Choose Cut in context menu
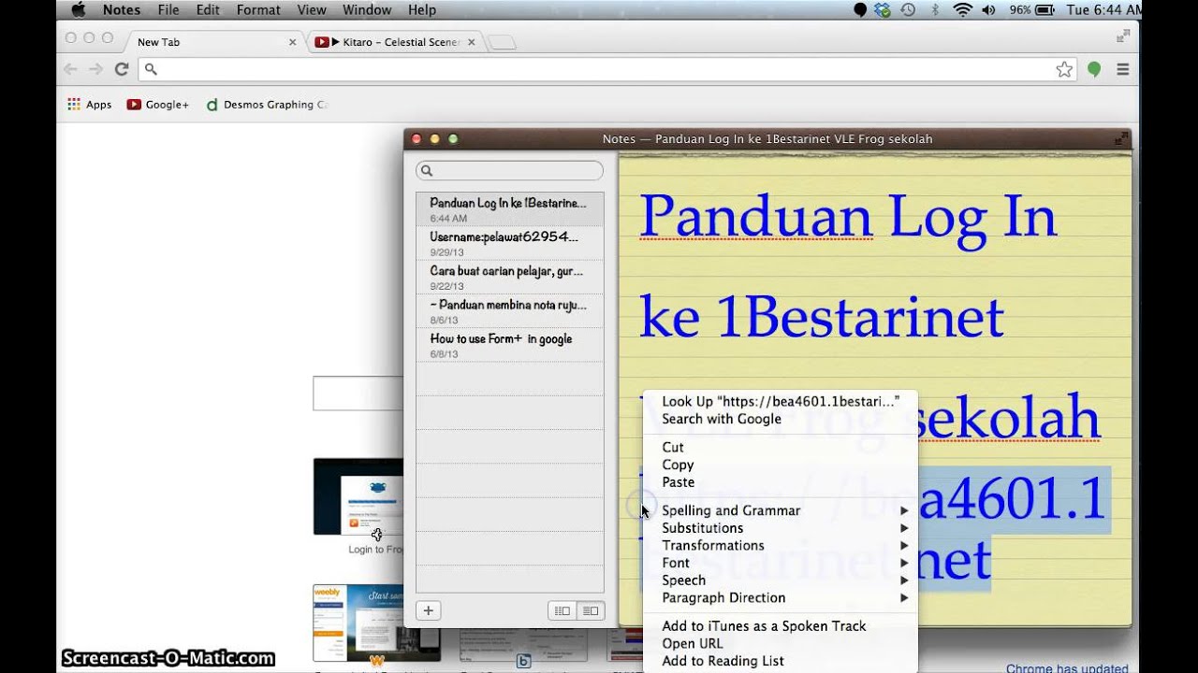Viewport: 1198px width, 673px height. (x=781, y=447)
